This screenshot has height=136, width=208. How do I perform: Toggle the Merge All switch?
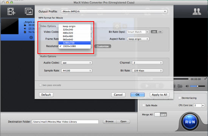tap(160, 115)
